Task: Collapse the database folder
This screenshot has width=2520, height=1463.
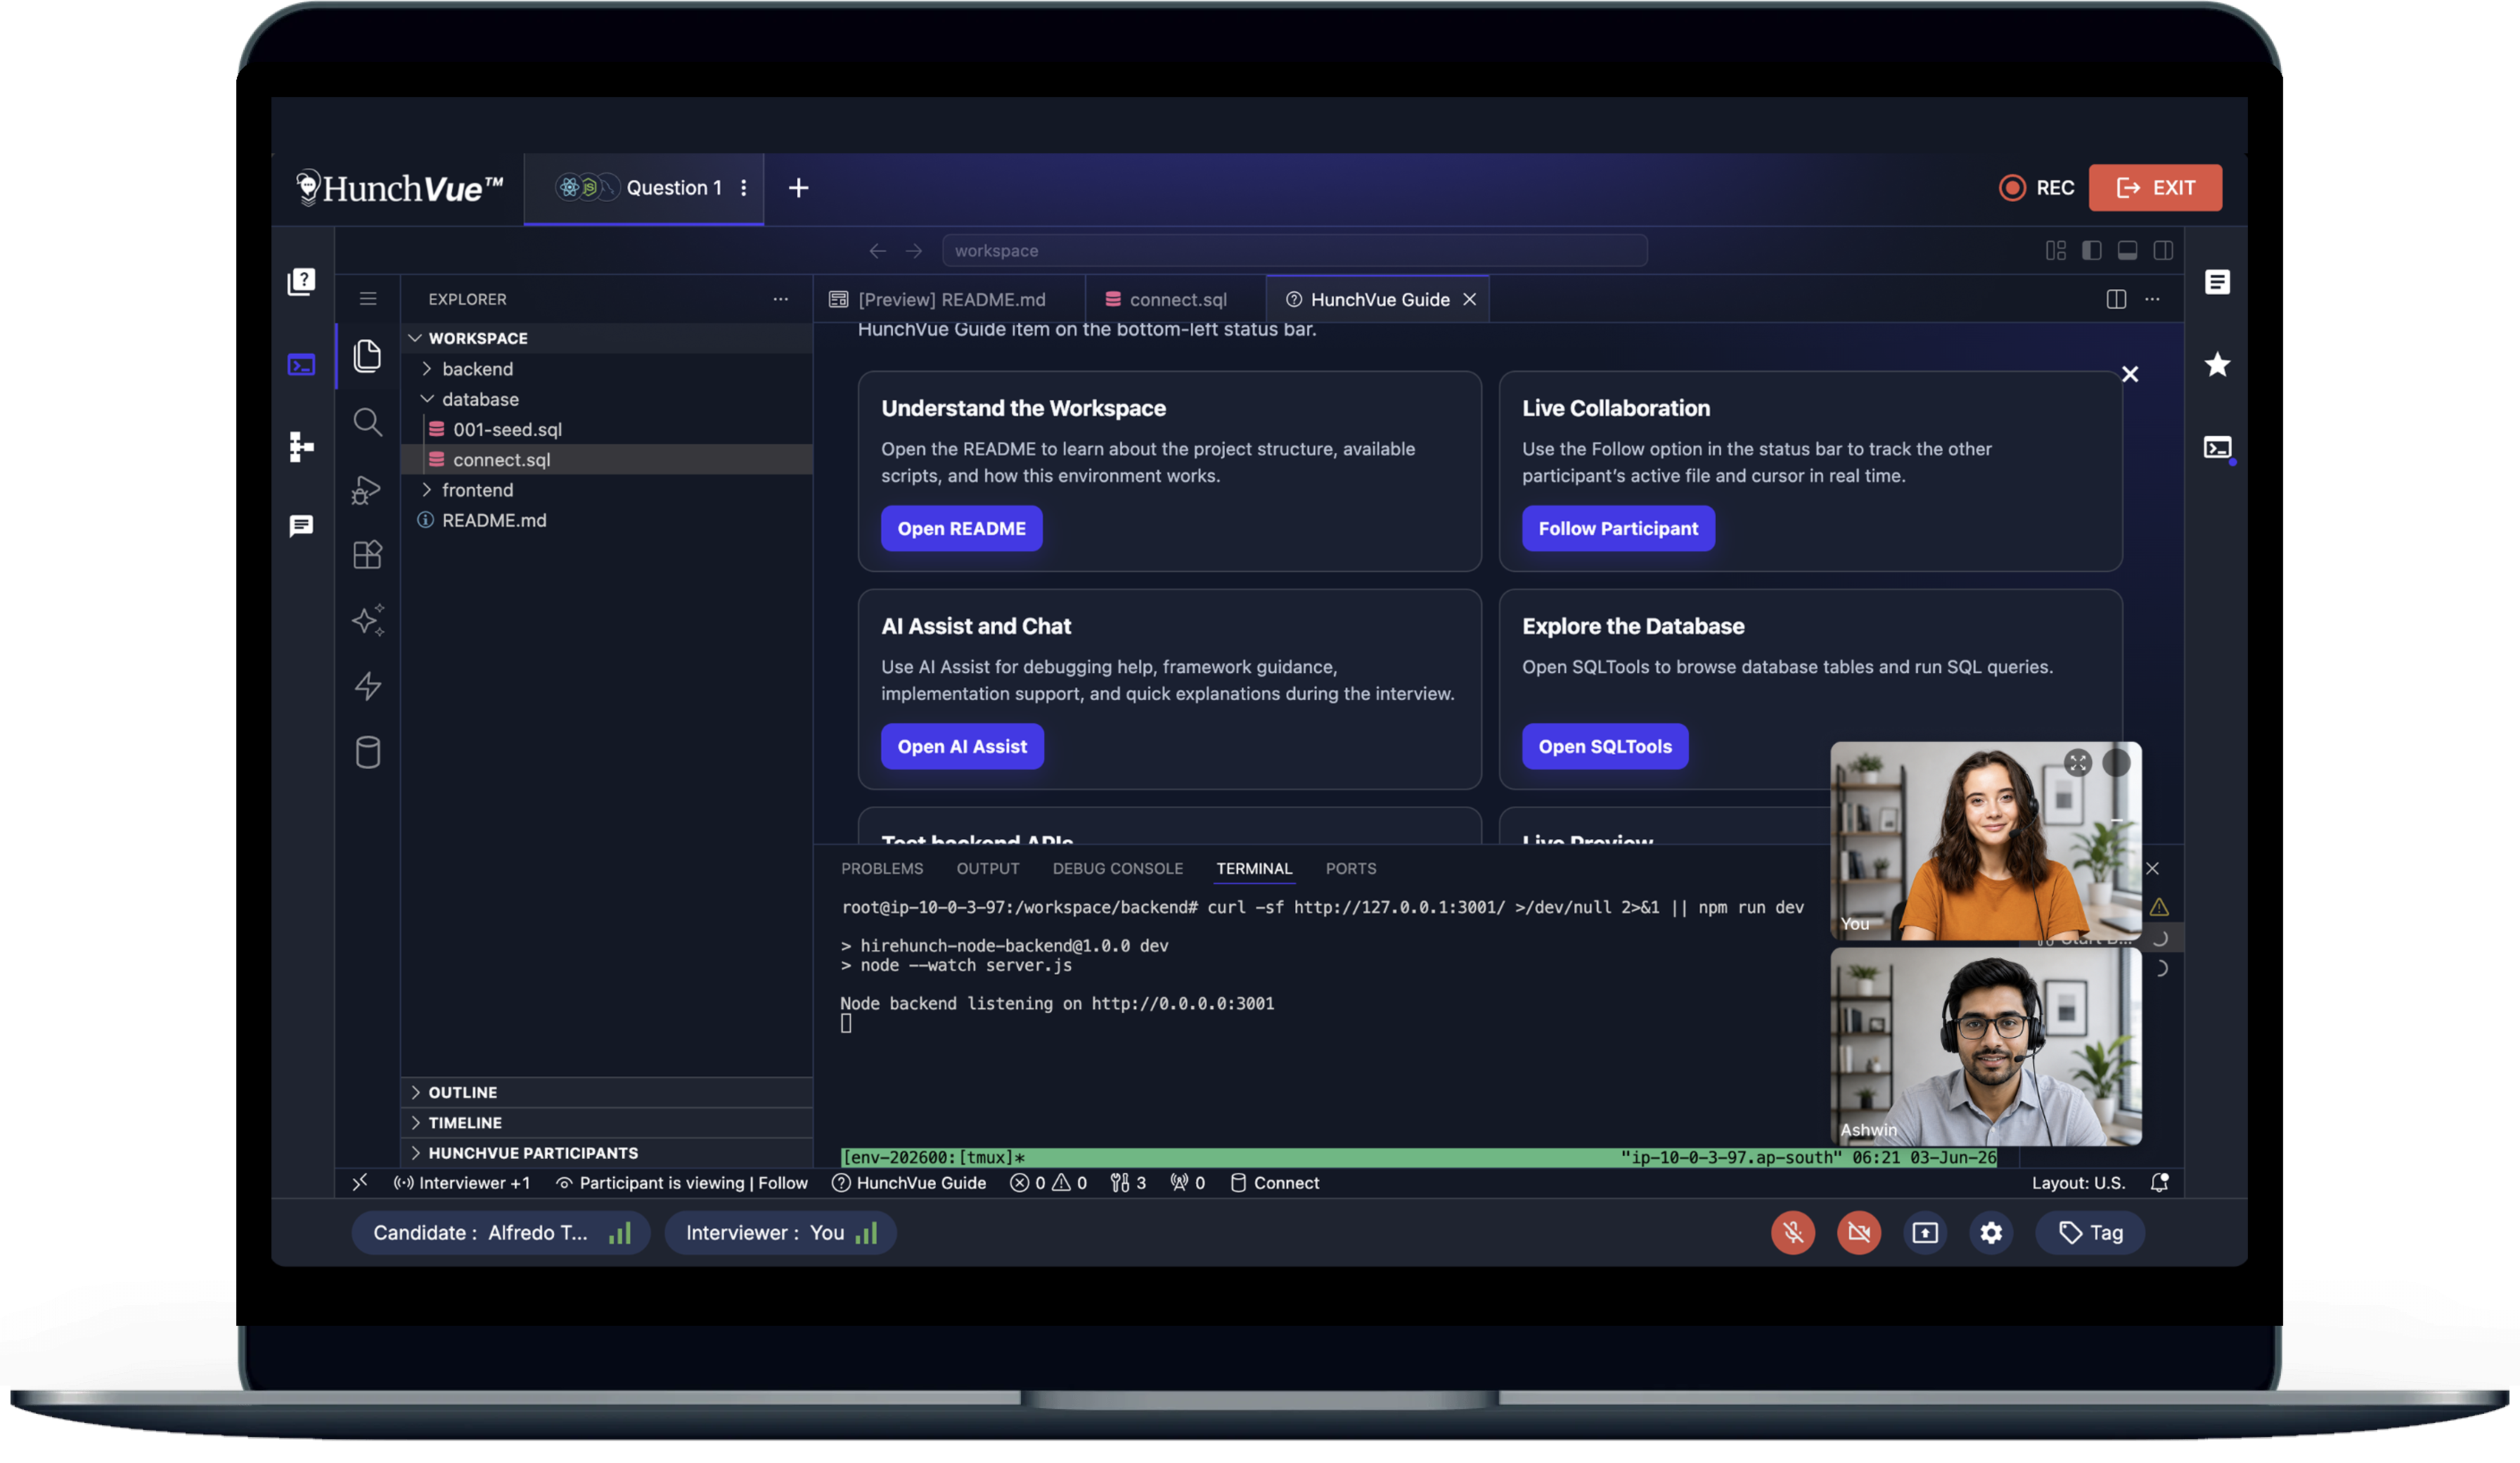Action: point(606,398)
